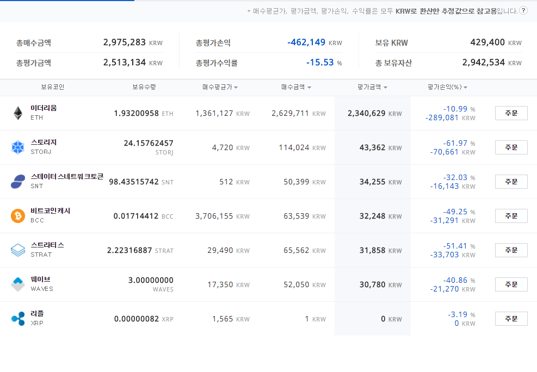This screenshot has width=537, height=372.
Task: Open the 웨이브 WAVES coin name
Action: 42,284
